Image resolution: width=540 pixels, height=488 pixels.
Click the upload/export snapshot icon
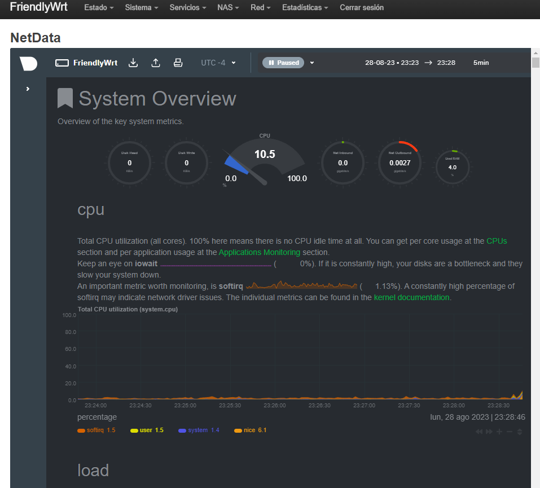[x=156, y=63]
